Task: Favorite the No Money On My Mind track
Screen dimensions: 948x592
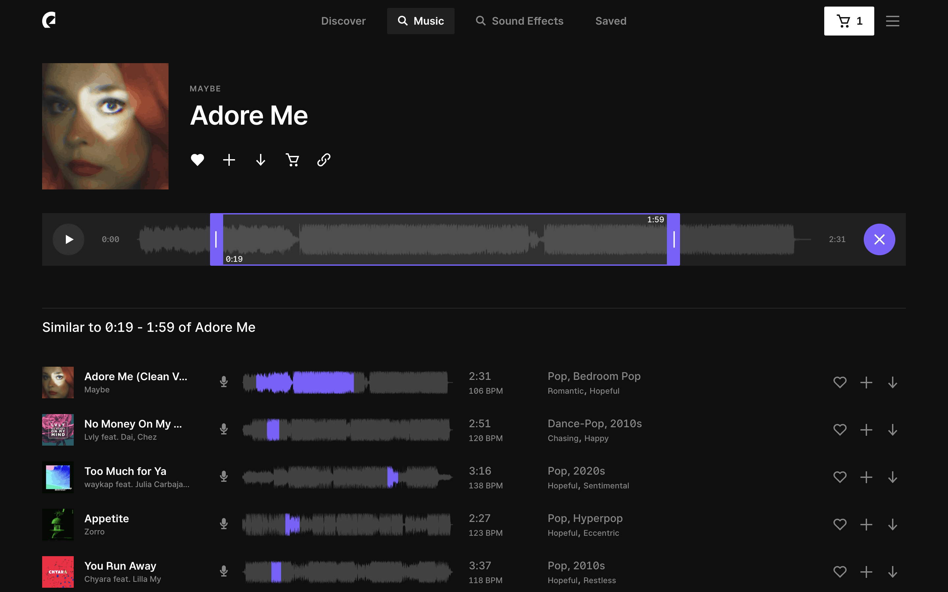Action: click(x=839, y=430)
